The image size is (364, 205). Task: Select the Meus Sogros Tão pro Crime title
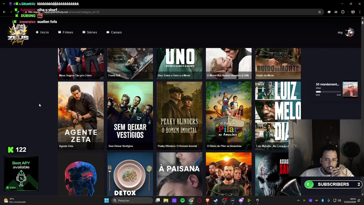coord(75,75)
